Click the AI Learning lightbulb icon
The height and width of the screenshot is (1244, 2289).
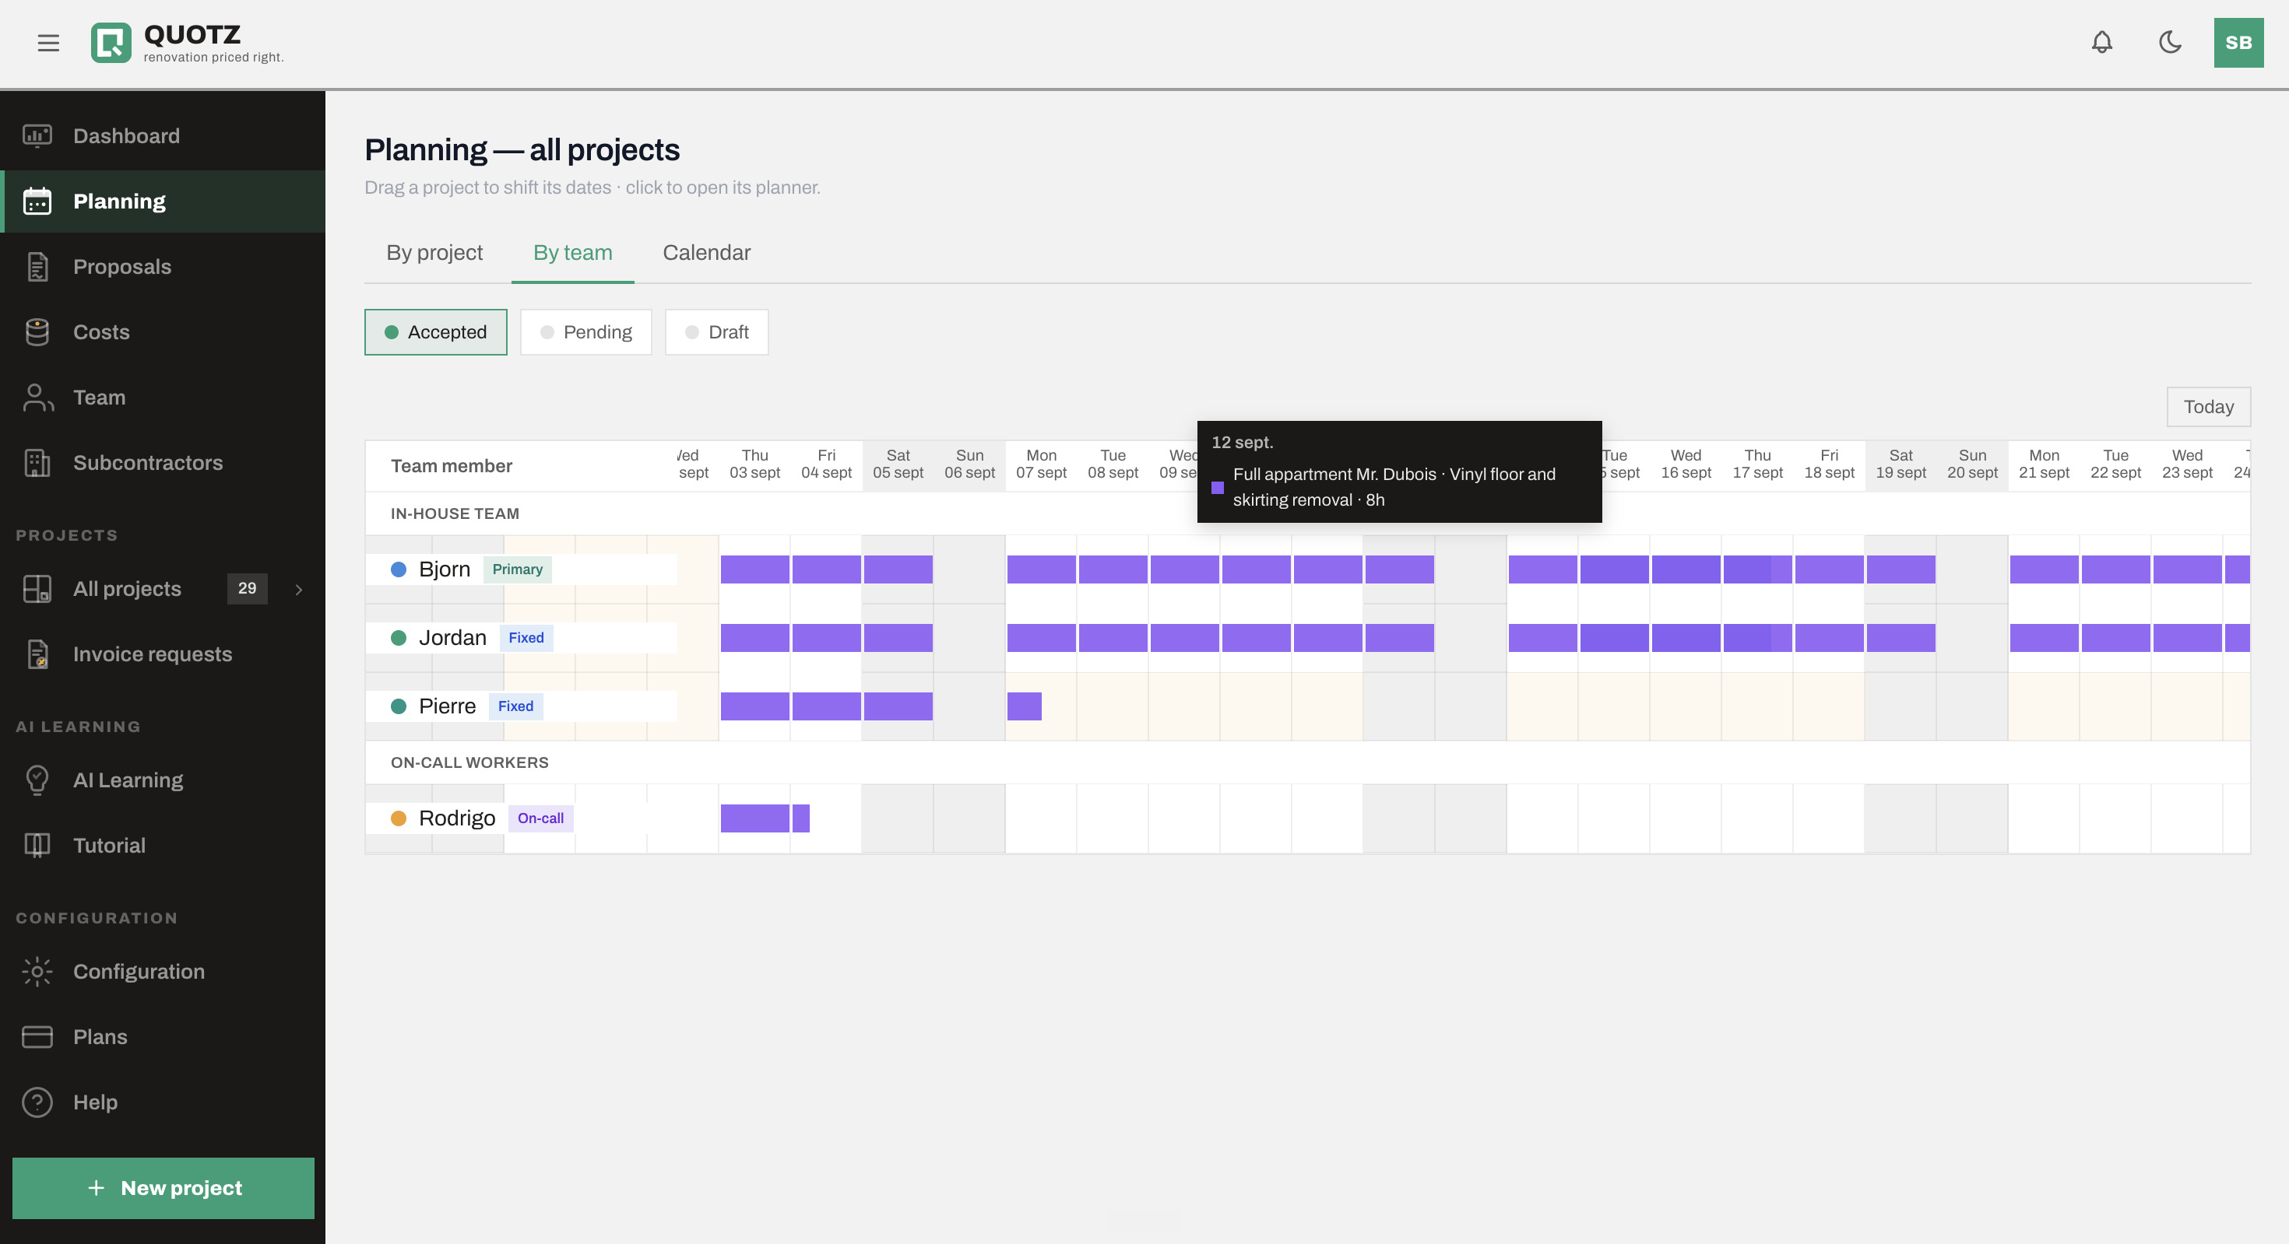coord(37,780)
